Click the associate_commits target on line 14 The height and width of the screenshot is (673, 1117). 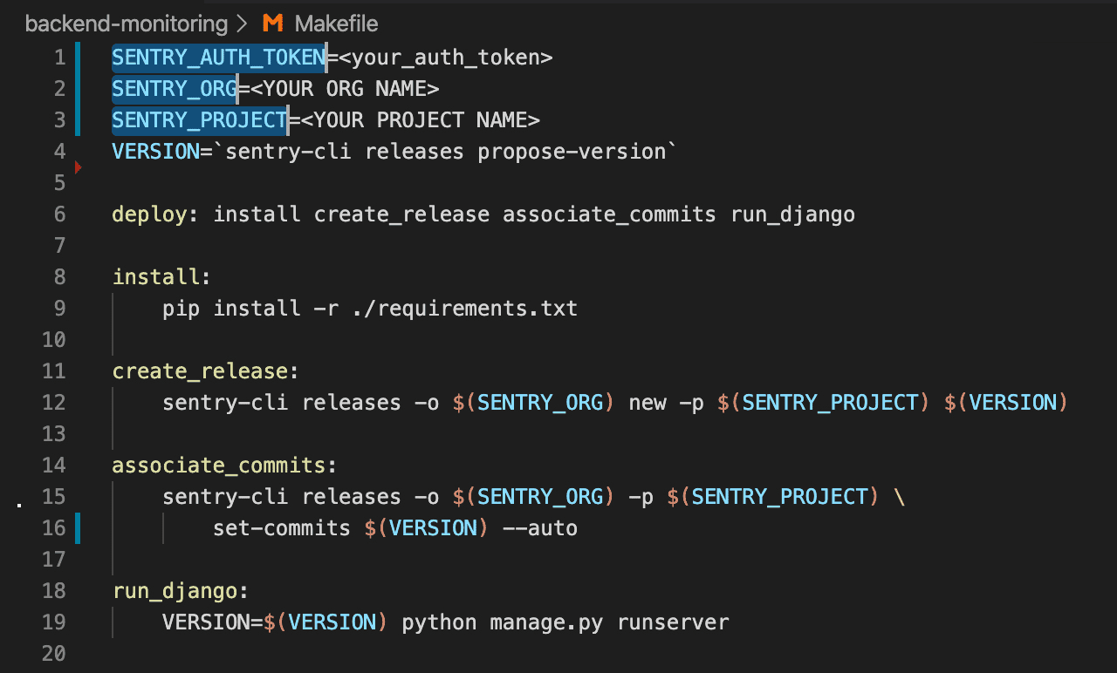[217, 465]
